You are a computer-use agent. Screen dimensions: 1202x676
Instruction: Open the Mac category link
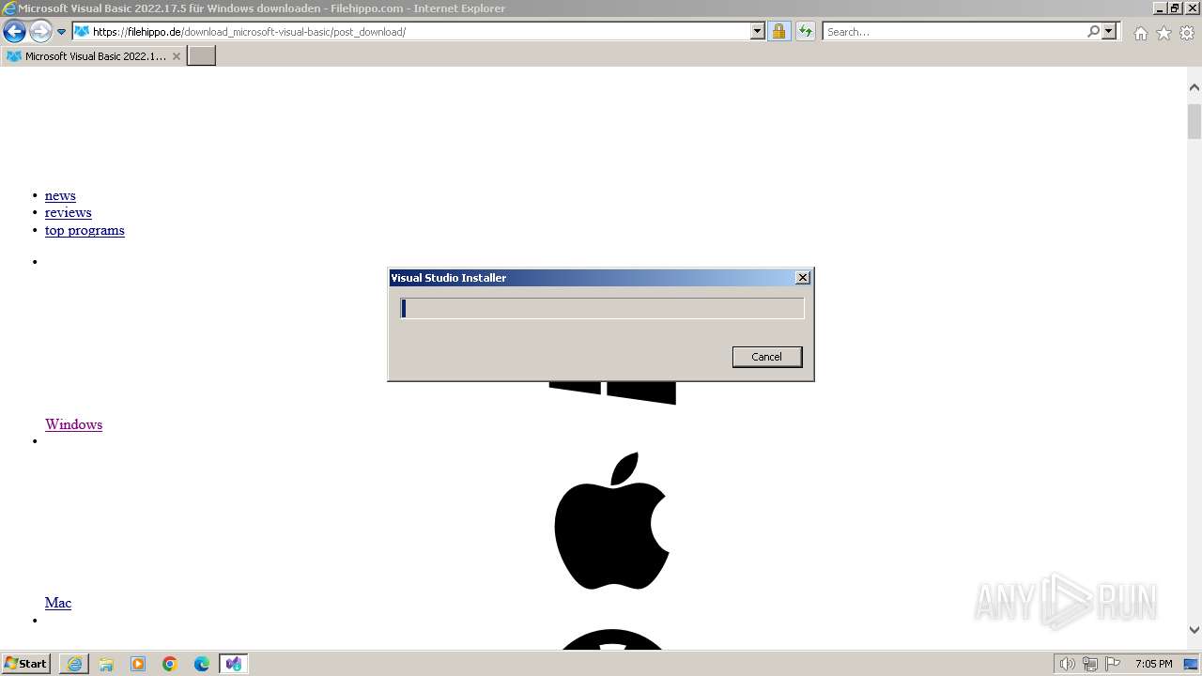pos(58,603)
